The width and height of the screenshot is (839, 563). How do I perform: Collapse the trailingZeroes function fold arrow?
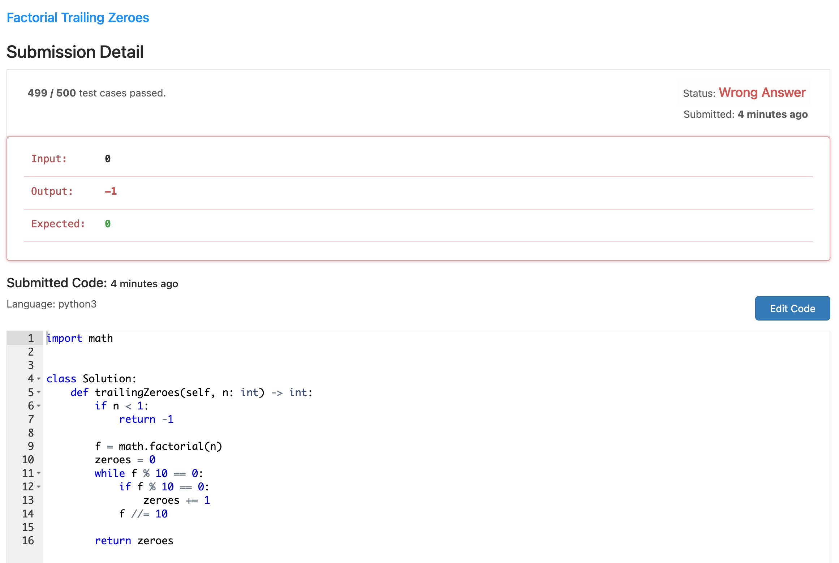pyautogui.click(x=39, y=392)
